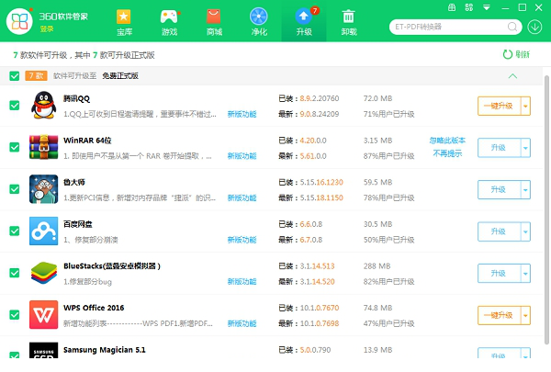The image size is (551, 372).
Task: Uncheck the Samsung Magician checkbox
Action: point(15,355)
